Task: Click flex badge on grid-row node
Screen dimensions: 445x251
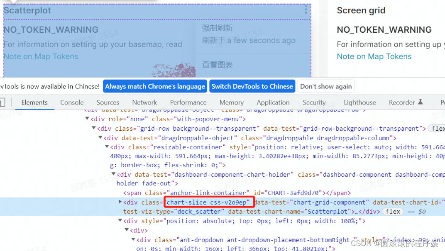Action: pyautogui.click(x=437, y=129)
